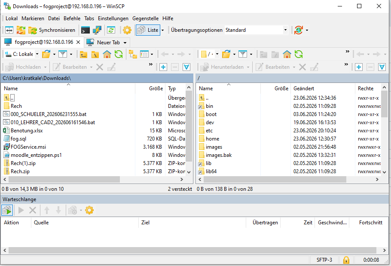
Task: Refresh the local panel
Action: (119, 54)
